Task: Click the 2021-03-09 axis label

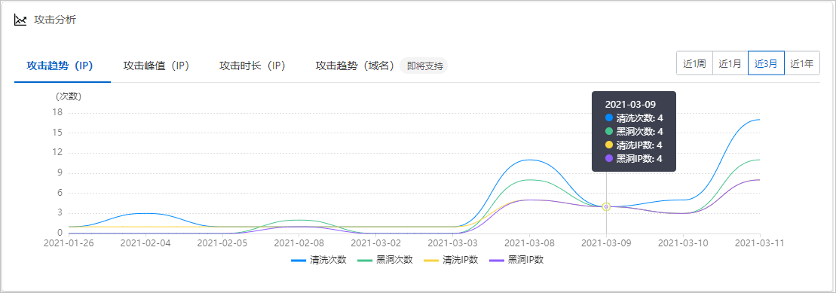Action: 606,243
